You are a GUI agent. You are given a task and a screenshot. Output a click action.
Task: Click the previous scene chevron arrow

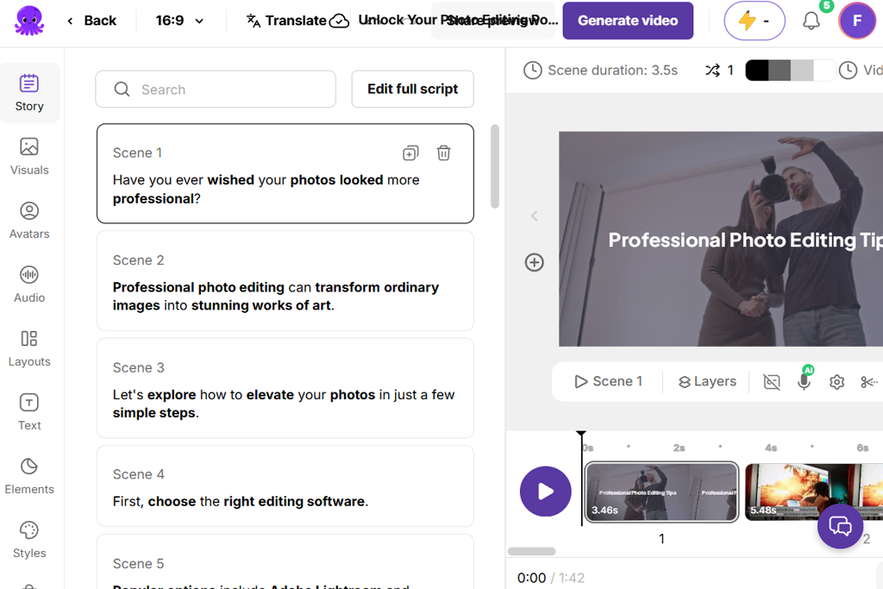[535, 216]
